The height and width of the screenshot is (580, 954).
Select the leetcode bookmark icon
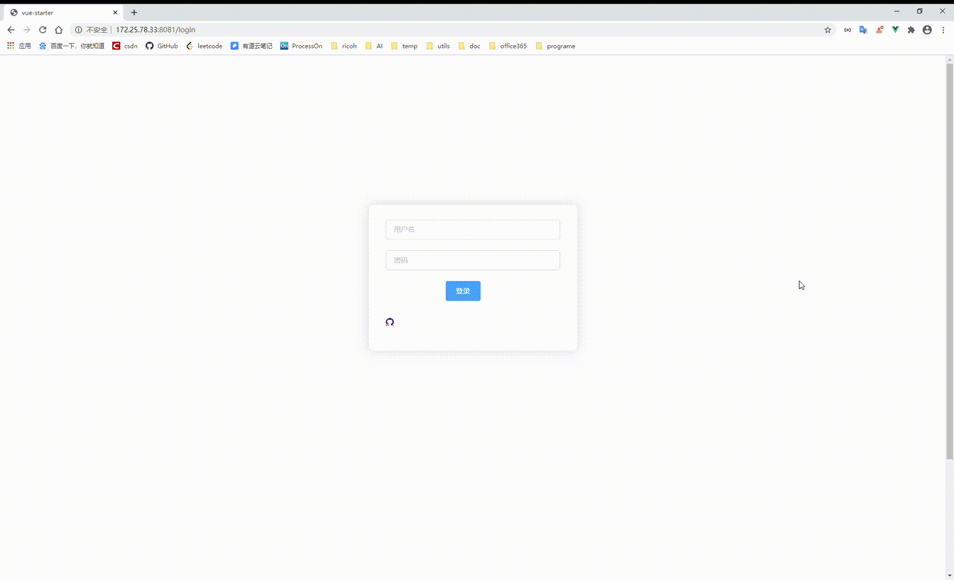point(204,46)
